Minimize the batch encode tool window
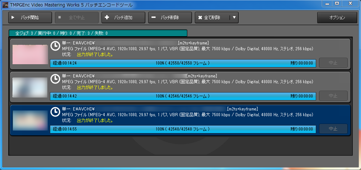Viewport: 361px width, 170px height. click(327, 4)
